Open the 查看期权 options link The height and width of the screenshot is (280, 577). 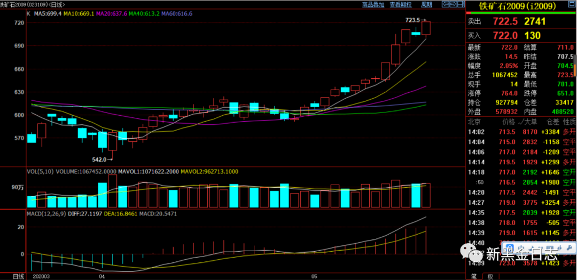pos(401,4)
